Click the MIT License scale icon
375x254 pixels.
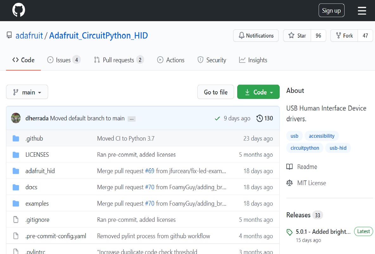[x=289, y=183]
